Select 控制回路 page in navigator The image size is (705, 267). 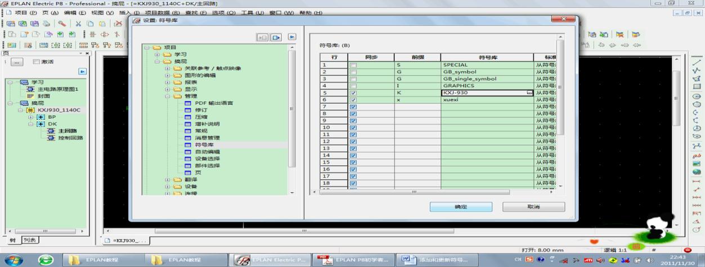71,138
